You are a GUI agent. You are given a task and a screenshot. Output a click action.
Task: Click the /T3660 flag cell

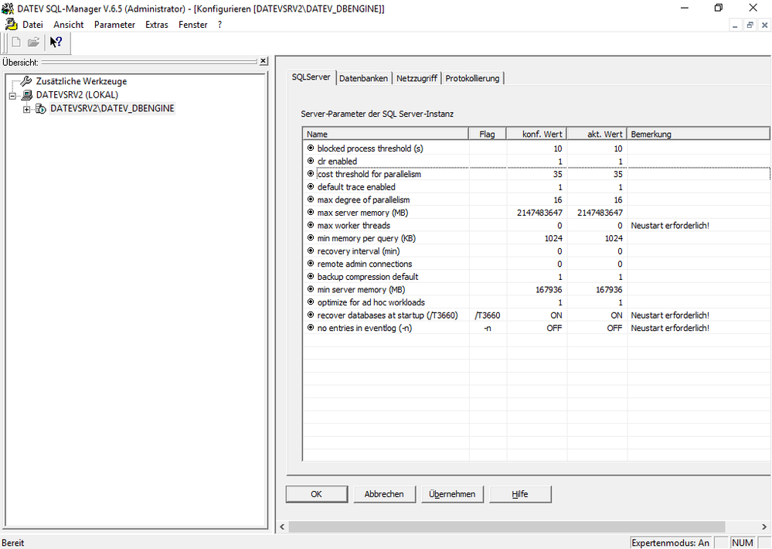click(x=488, y=315)
